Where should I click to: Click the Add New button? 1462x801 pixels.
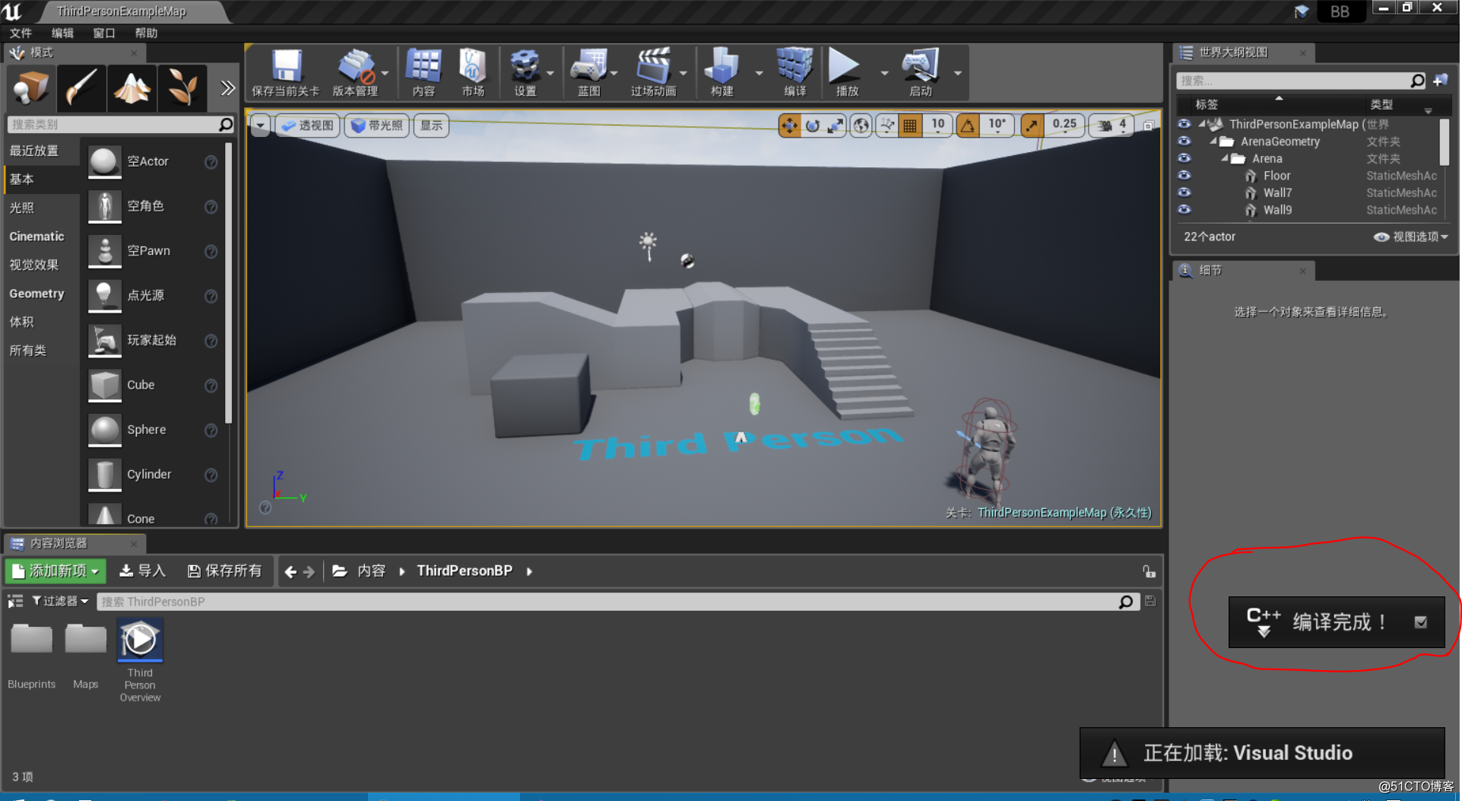click(55, 571)
